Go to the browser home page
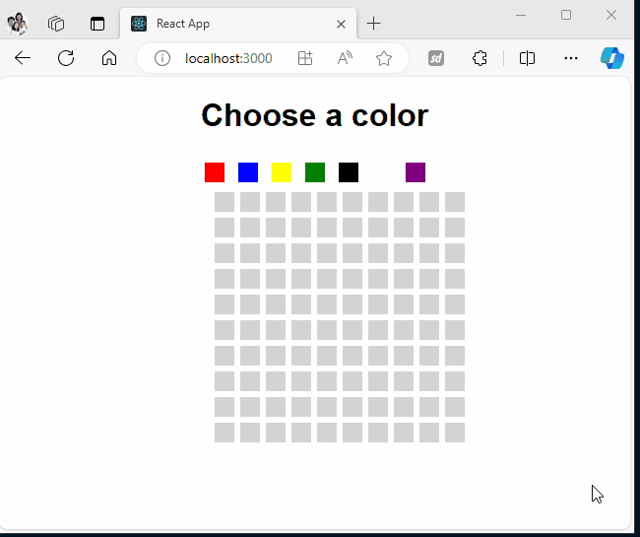 (x=109, y=58)
